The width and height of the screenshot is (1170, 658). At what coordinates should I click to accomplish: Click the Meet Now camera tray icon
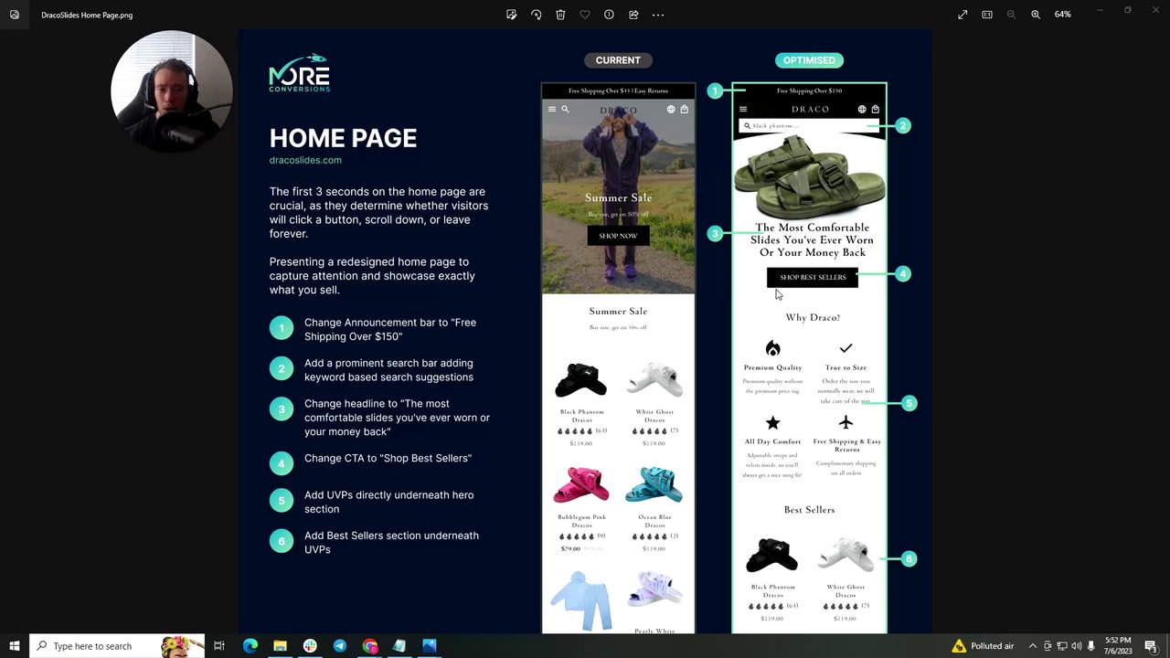1048,646
